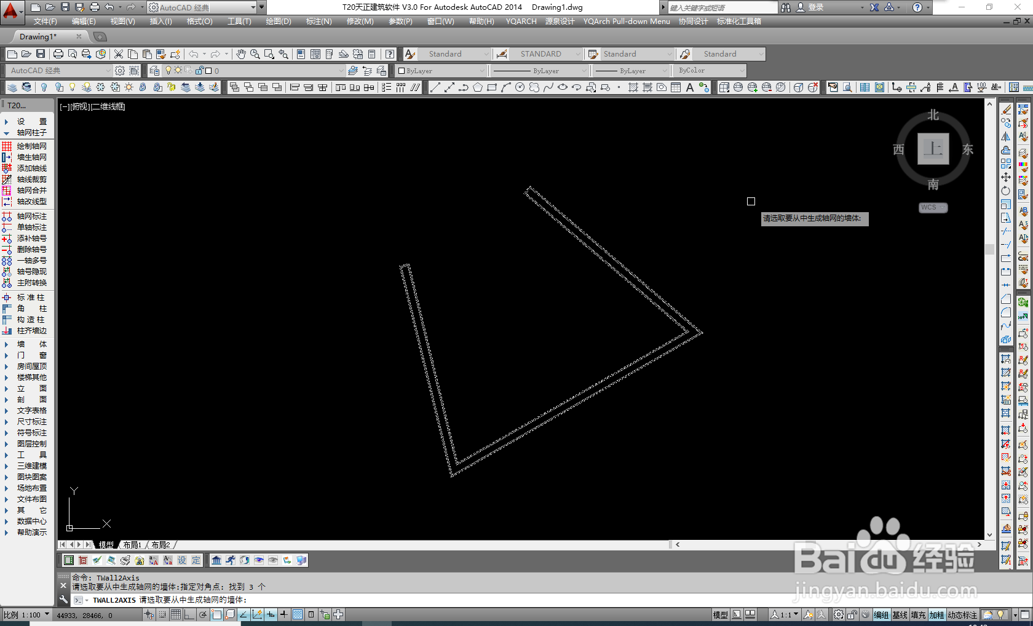Toggle the 加粗 status button
Viewport: 1033px width, 626px height.
(x=936, y=615)
